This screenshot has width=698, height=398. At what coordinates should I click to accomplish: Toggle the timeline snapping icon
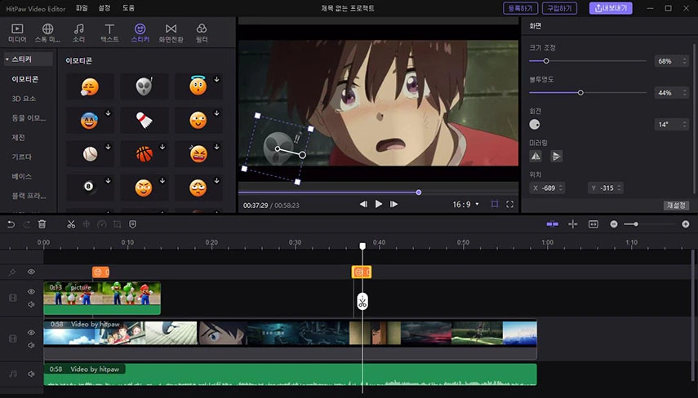coord(553,224)
